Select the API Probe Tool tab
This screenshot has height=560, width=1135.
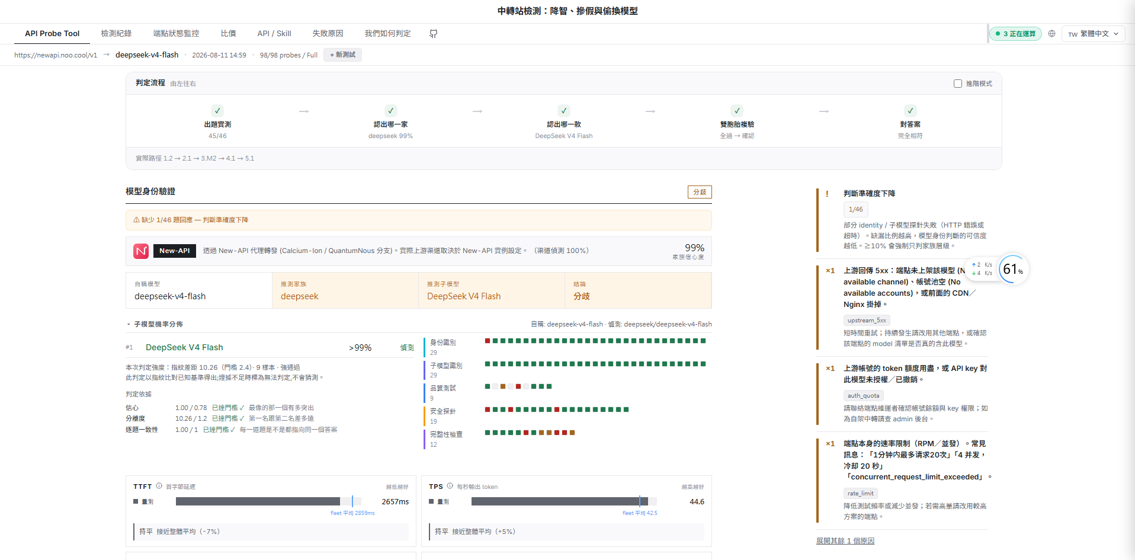(x=52, y=34)
